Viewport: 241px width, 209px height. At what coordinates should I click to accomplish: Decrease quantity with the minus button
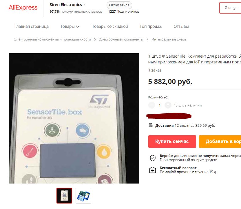point(152,105)
